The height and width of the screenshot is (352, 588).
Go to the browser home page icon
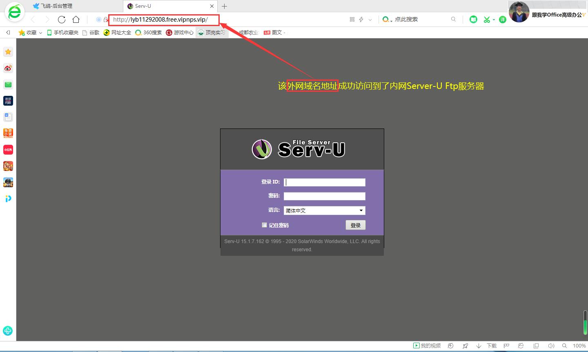pos(76,20)
